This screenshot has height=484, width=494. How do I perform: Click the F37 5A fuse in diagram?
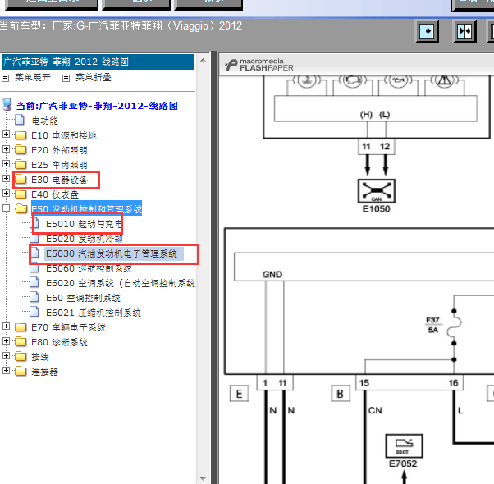tap(454, 326)
